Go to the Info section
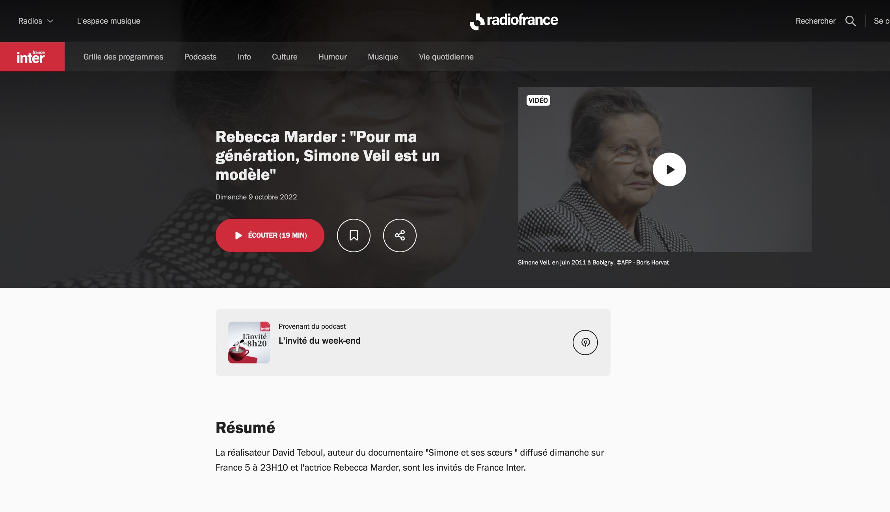Screen dimensions: 890x512 [244, 57]
